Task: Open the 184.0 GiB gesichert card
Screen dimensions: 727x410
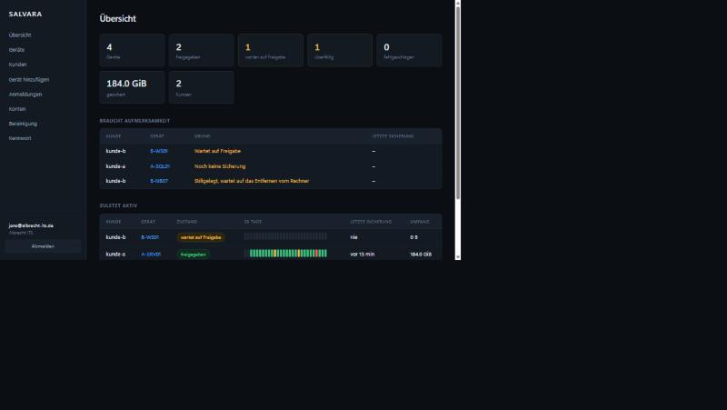Action: 132,87
